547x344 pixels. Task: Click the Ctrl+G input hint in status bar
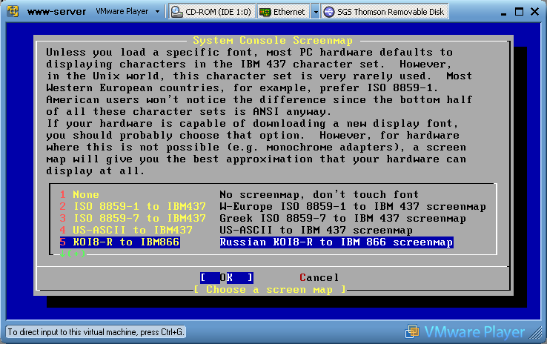click(x=96, y=332)
